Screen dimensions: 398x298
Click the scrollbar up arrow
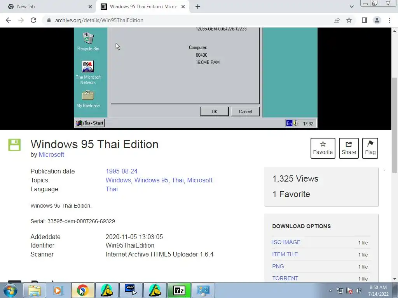[x=395, y=31]
